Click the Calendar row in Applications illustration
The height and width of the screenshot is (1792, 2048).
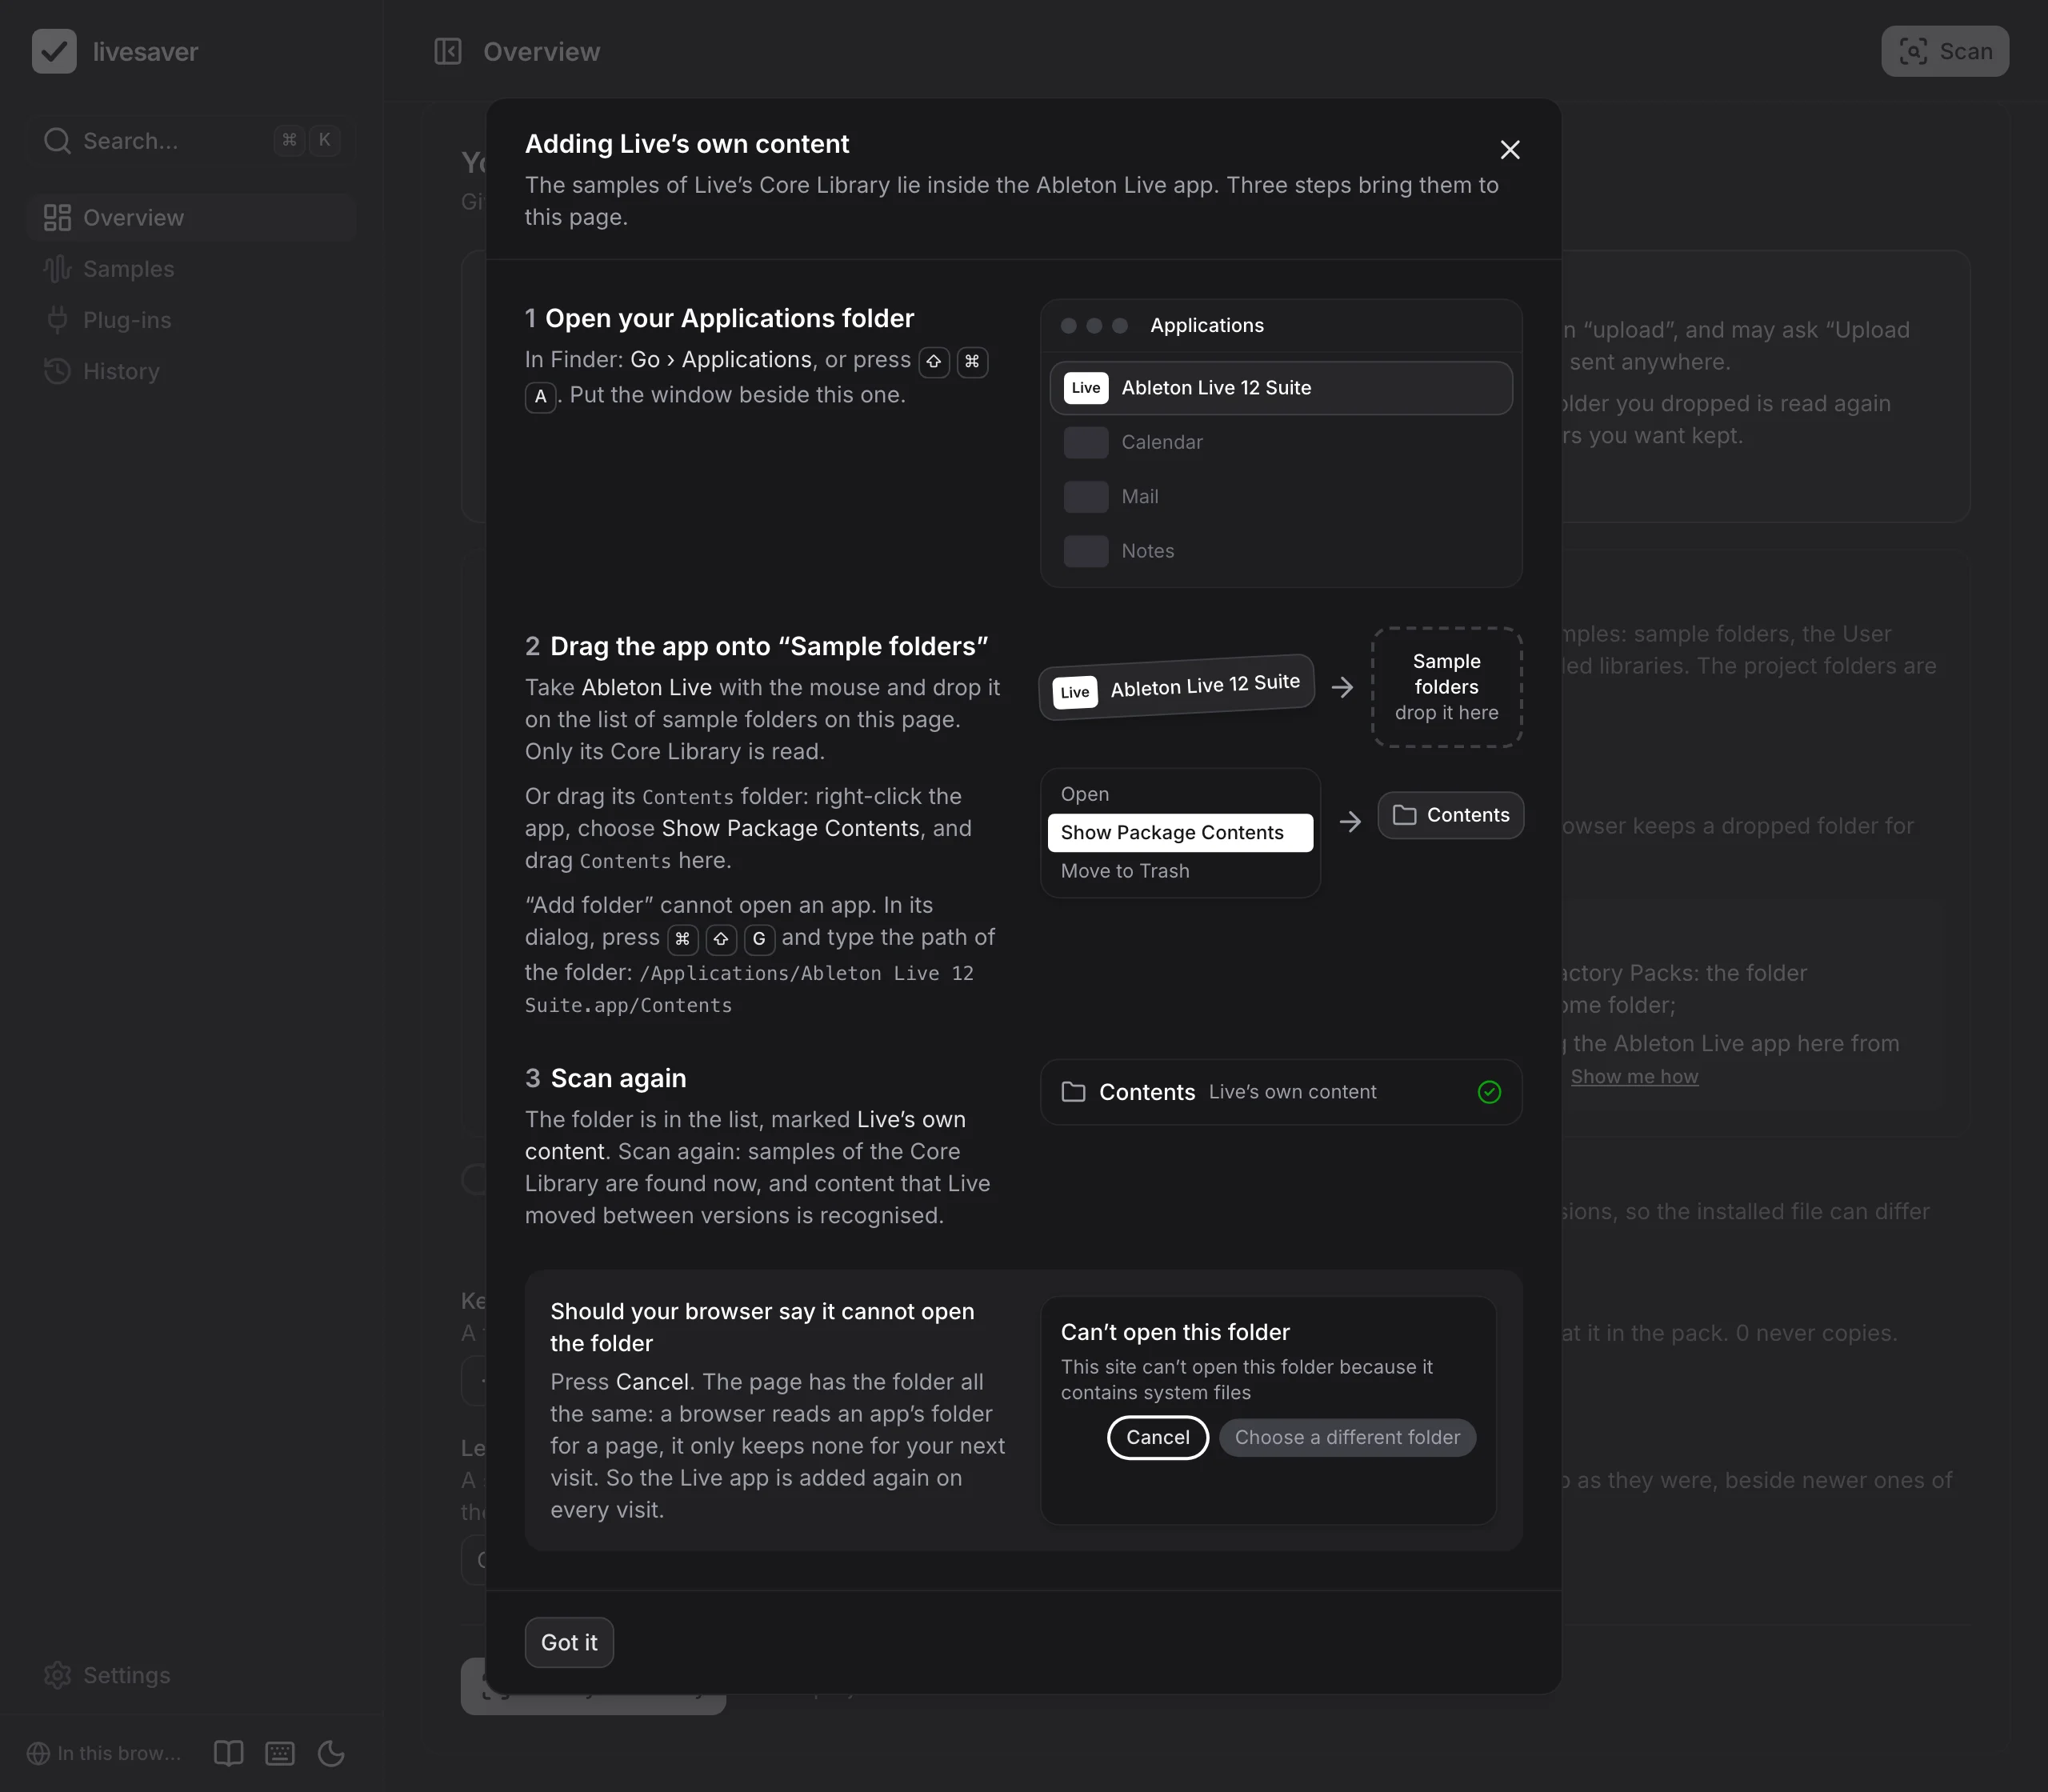point(1281,442)
